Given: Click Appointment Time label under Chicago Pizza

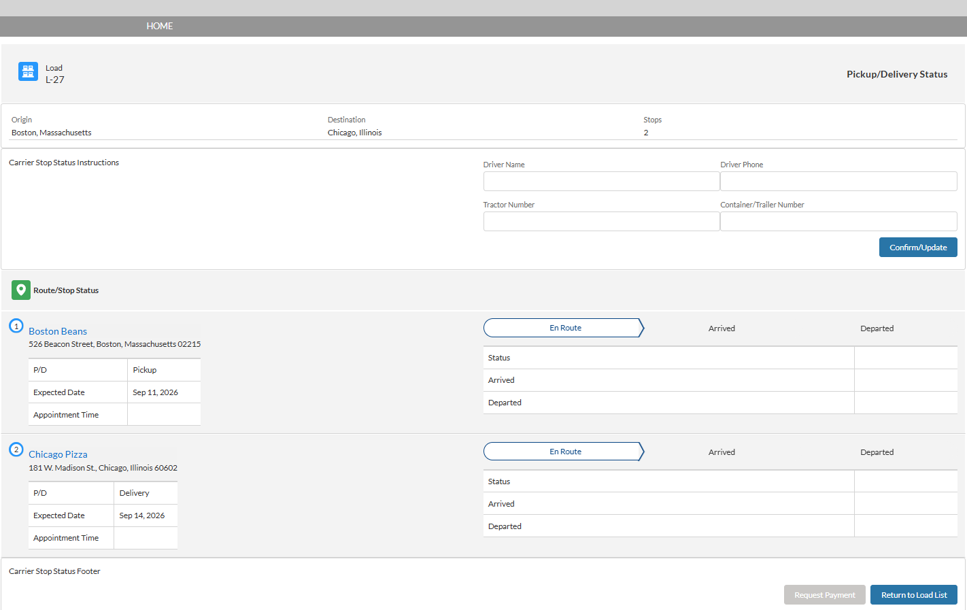Looking at the screenshot, I should (66, 538).
